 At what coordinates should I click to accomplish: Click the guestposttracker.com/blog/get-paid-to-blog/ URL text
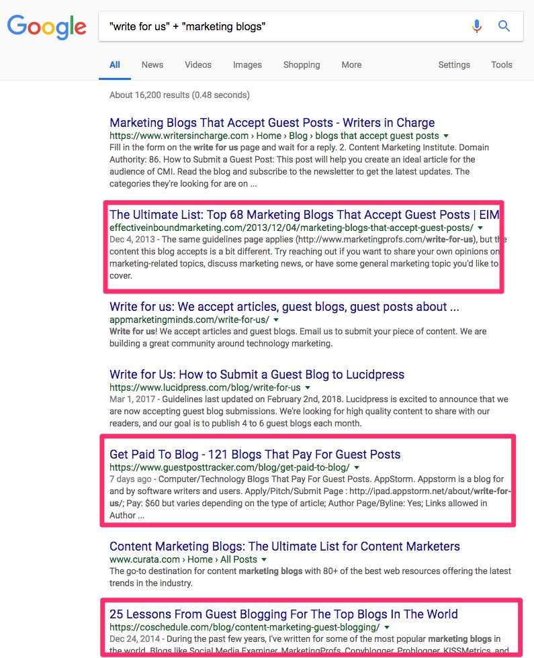(x=230, y=467)
